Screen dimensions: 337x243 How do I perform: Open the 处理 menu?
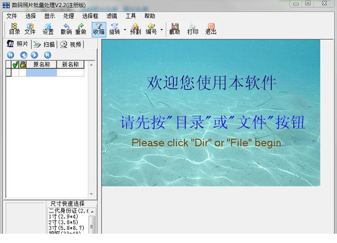68,16
